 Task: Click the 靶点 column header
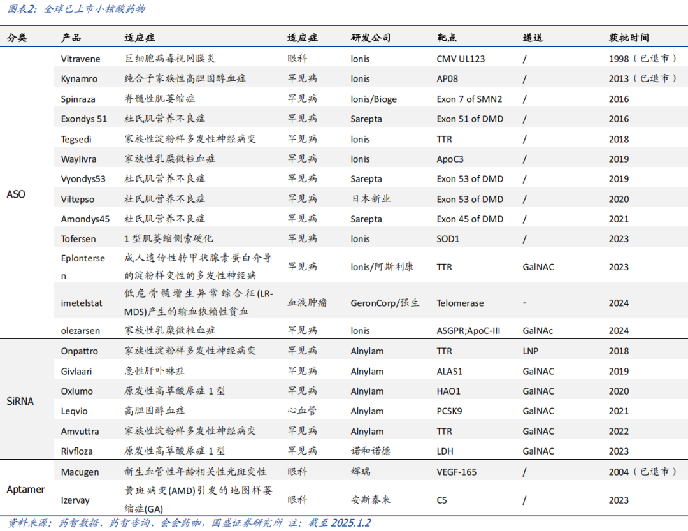(x=447, y=38)
